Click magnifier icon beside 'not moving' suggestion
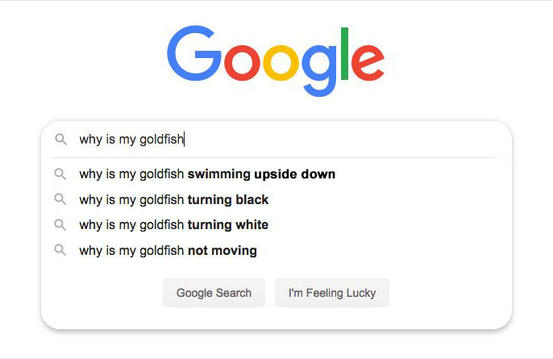553x359 pixels. (60, 250)
